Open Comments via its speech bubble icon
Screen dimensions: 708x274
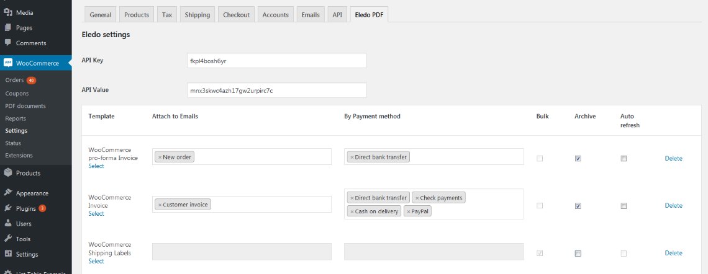pos(8,43)
